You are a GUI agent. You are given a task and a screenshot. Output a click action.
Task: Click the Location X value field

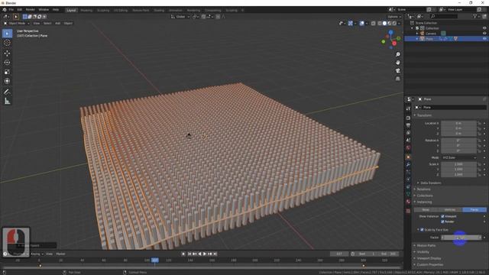[x=458, y=123]
